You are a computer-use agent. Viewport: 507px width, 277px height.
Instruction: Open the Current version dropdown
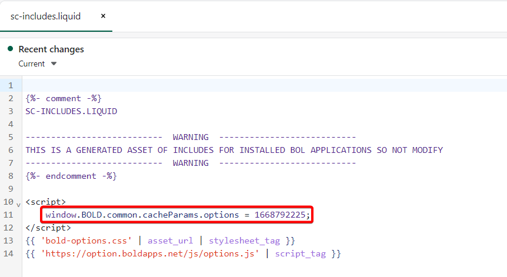[38, 64]
